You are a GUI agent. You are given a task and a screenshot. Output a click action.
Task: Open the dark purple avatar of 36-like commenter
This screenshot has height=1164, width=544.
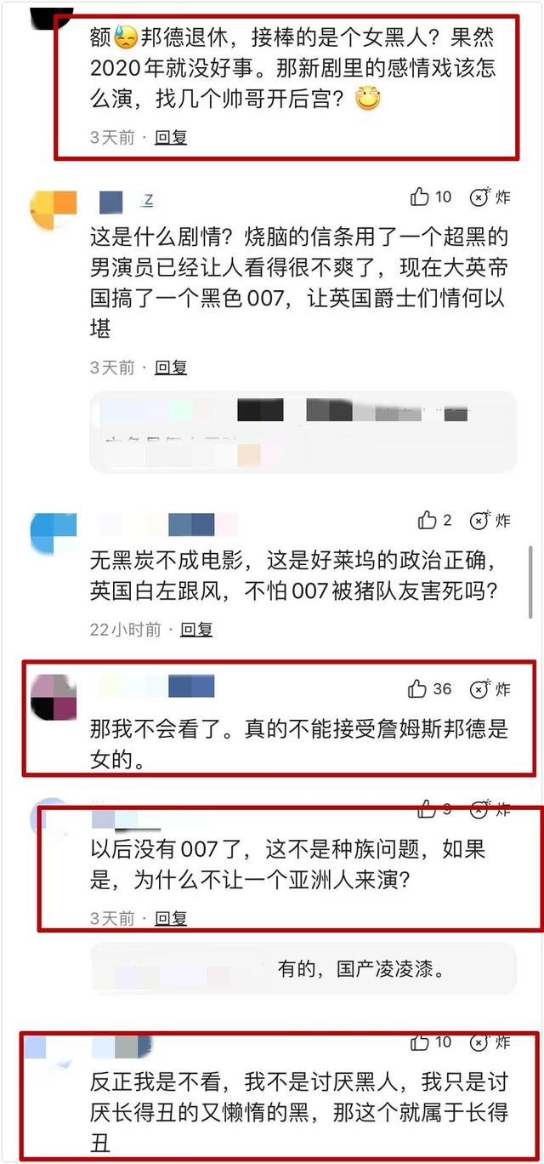pos(53,697)
